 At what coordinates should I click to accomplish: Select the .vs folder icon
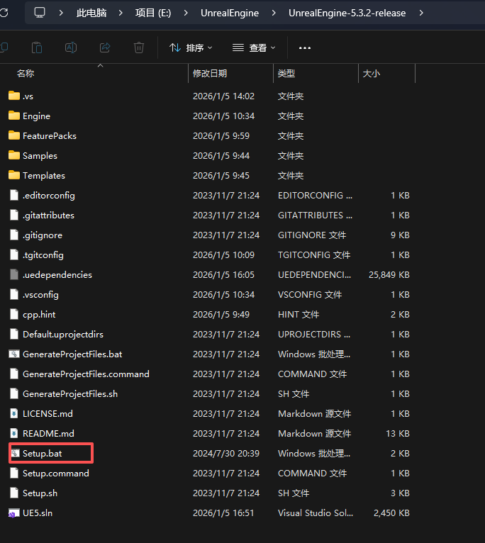tap(14, 96)
